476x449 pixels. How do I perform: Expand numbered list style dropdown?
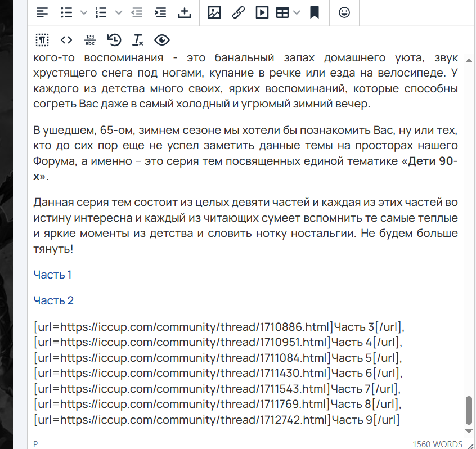pos(119,13)
